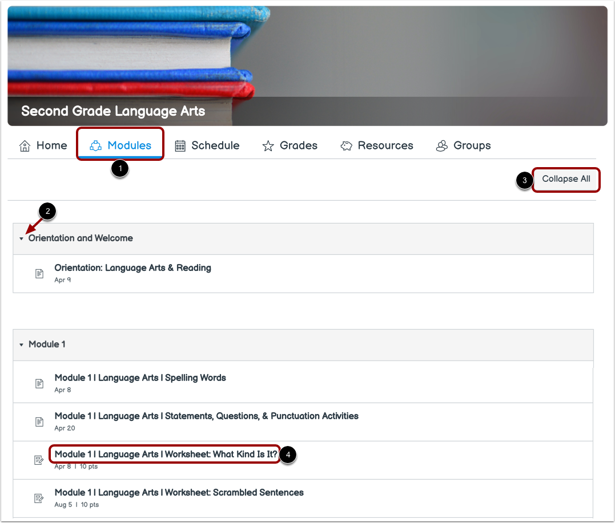Collapse the Orientation and Welcome module
Viewport: 615px width, 523px height.
pos(21,238)
